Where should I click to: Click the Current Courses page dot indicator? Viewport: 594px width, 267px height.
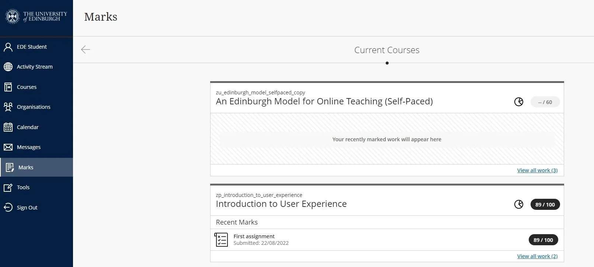387,63
